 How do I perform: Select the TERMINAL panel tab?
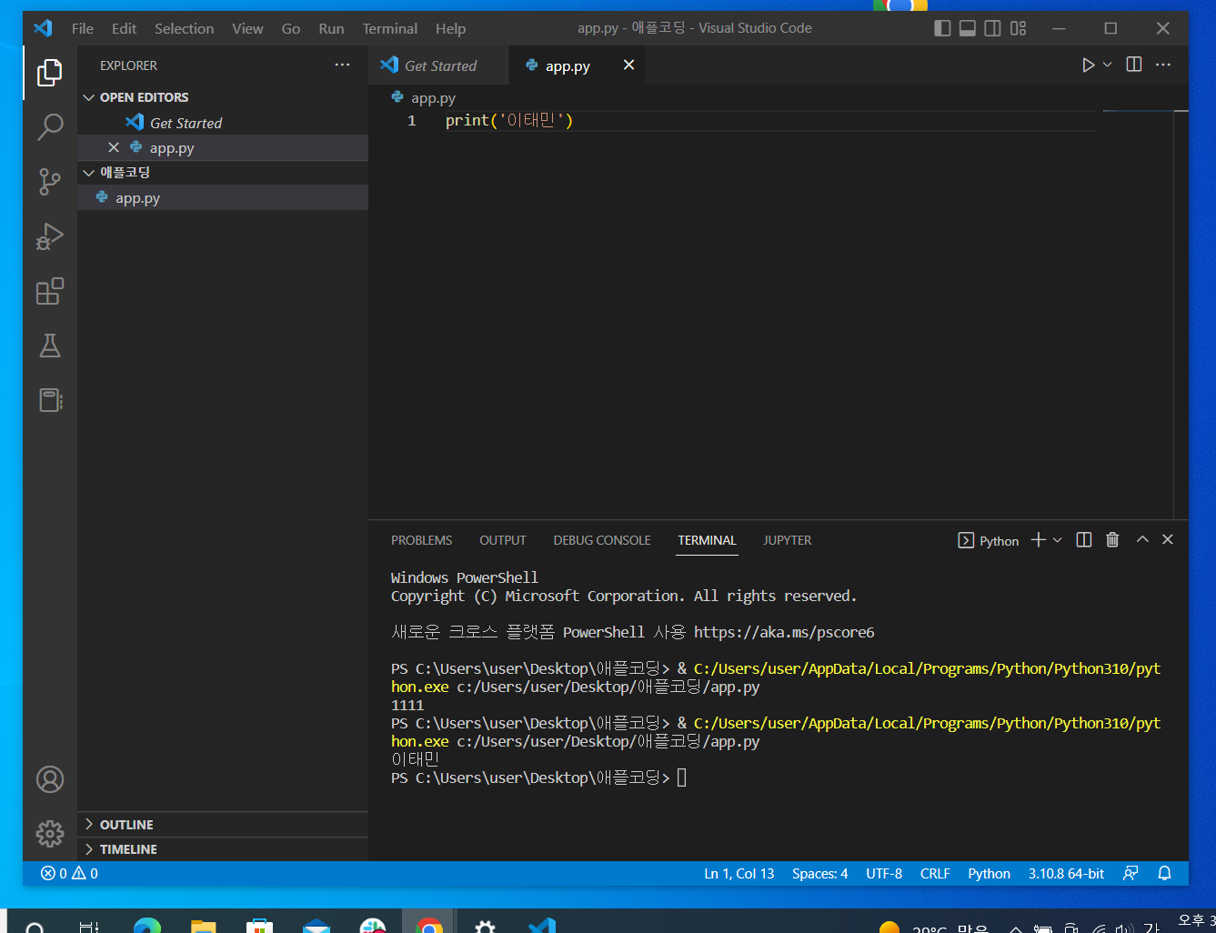[x=707, y=540]
